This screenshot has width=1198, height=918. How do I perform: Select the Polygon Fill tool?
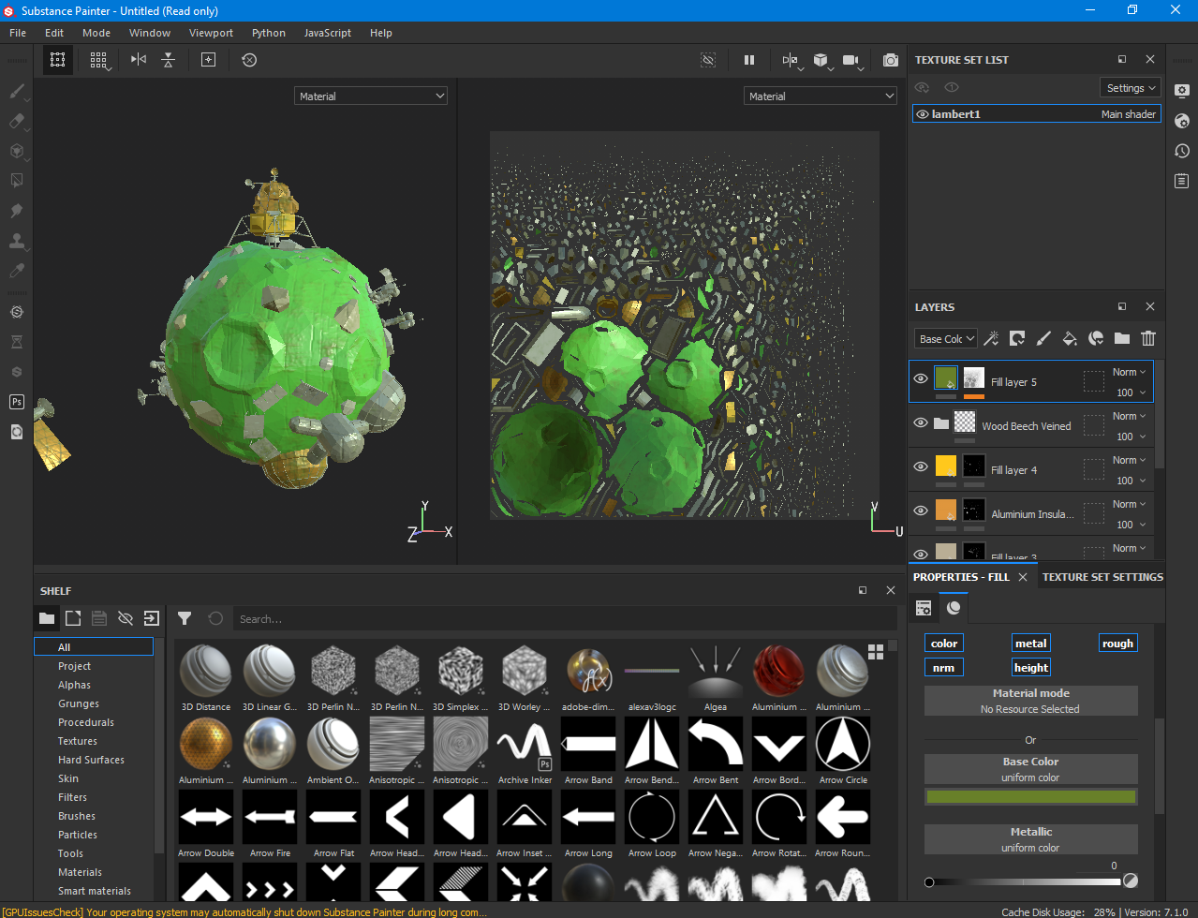click(16, 181)
